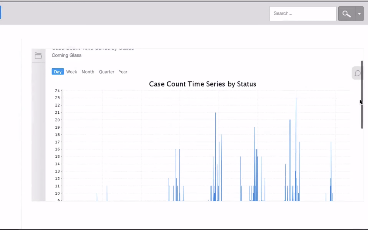This screenshot has width=368, height=230.
Task: Switch the chart to Week view
Action: tap(72, 72)
